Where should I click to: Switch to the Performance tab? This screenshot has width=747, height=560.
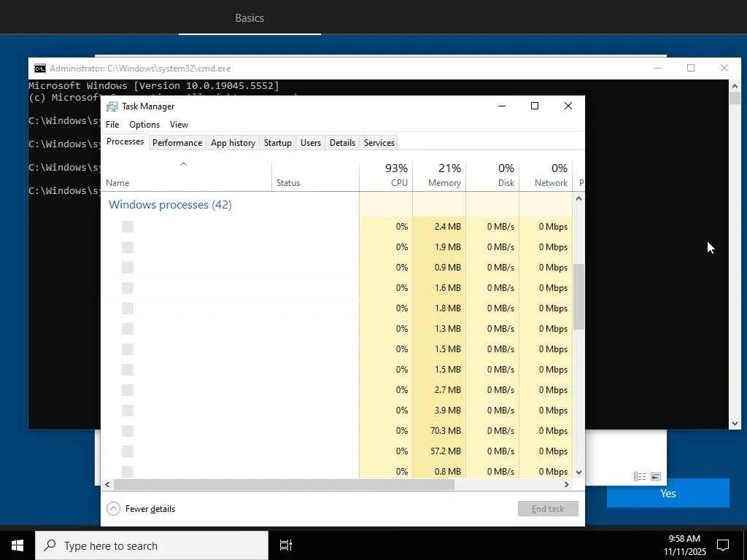177,143
